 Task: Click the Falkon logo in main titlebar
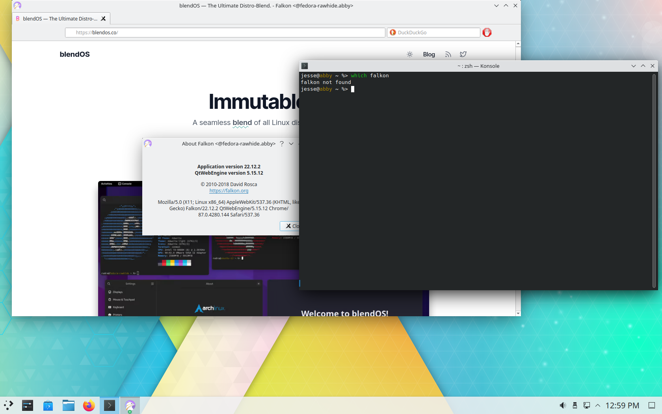[17, 6]
